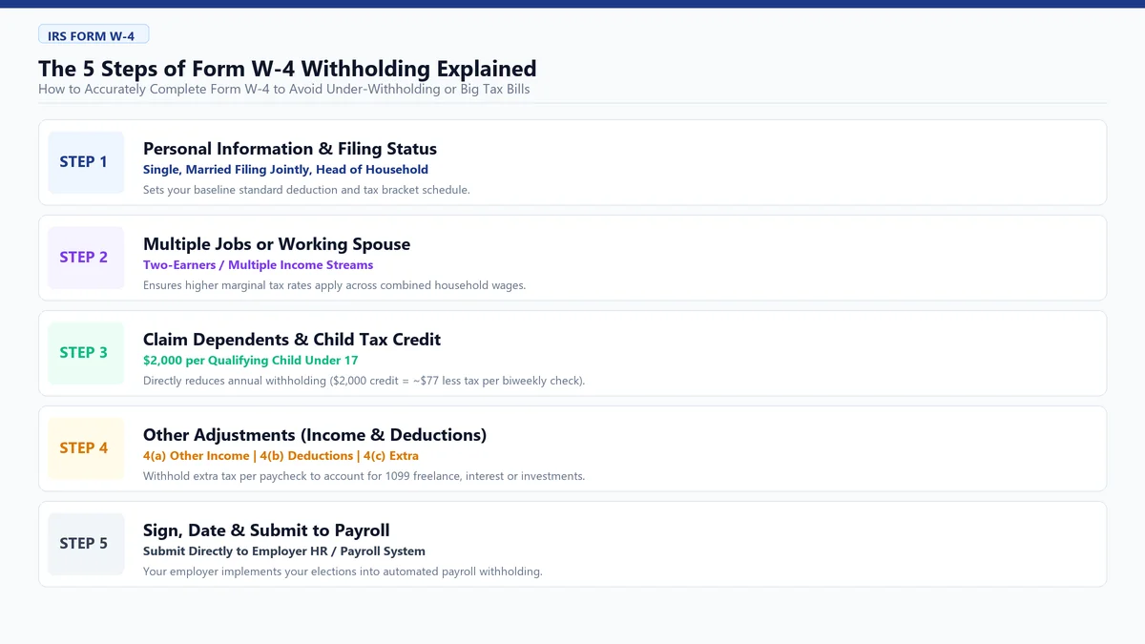
Task: Click 'Personal Information & Filing Status' heading
Action: [290, 149]
